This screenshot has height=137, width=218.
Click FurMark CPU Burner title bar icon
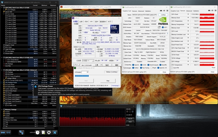pos(75,68)
